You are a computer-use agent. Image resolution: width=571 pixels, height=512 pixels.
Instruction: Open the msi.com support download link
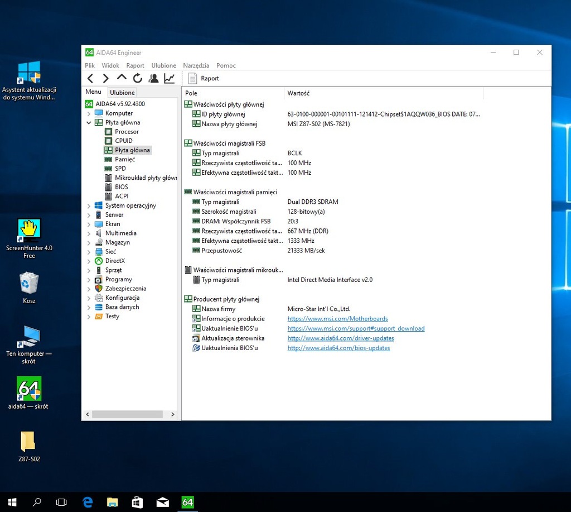coord(356,328)
